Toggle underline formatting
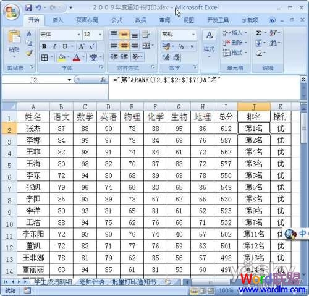The height and width of the screenshot is (296, 309). pyautogui.click(x=65, y=47)
